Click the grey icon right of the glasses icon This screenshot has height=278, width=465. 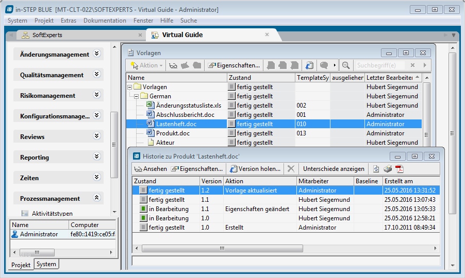(185, 65)
